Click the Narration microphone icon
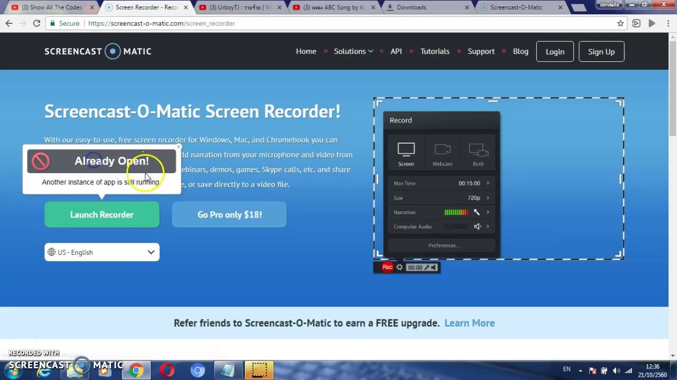 (x=477, y=212)
